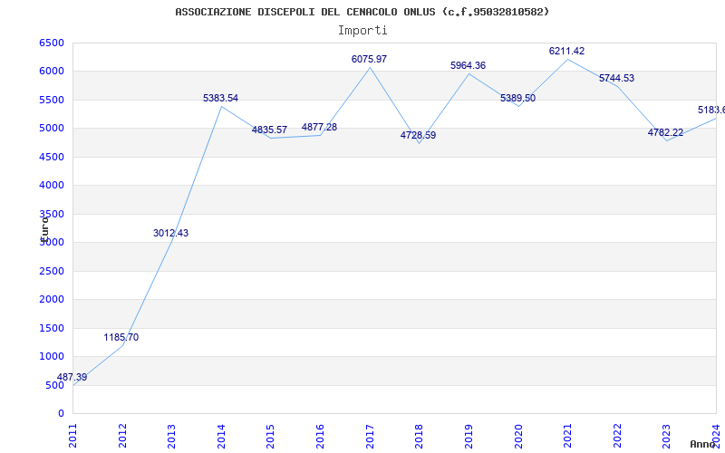This screenshot has height=453, width=725.
Task: Select data label 1185.70
Action: pos(121,337)
